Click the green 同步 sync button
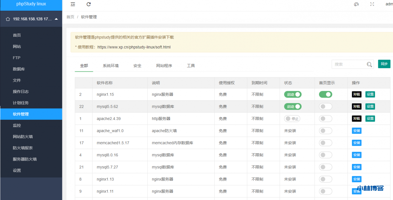 click(x=384, y=64)
